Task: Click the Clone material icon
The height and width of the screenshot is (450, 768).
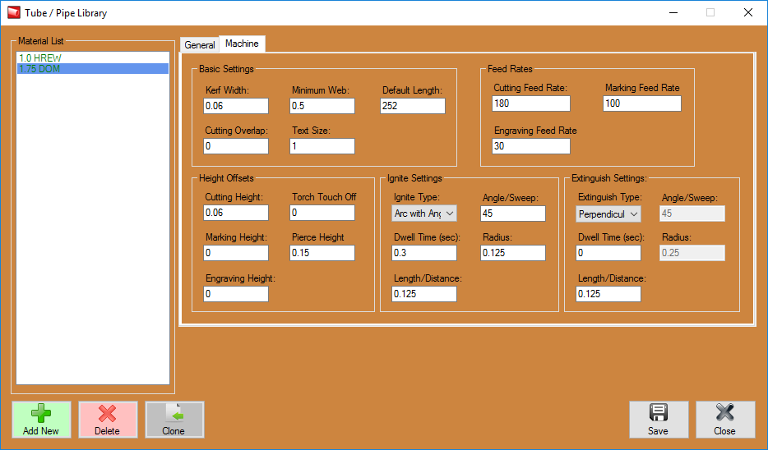Action: click(x=174, y=414)
